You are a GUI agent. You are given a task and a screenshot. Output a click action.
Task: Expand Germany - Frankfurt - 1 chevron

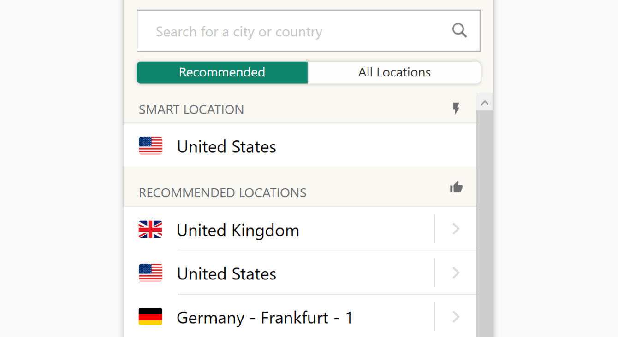pos(456,317)
